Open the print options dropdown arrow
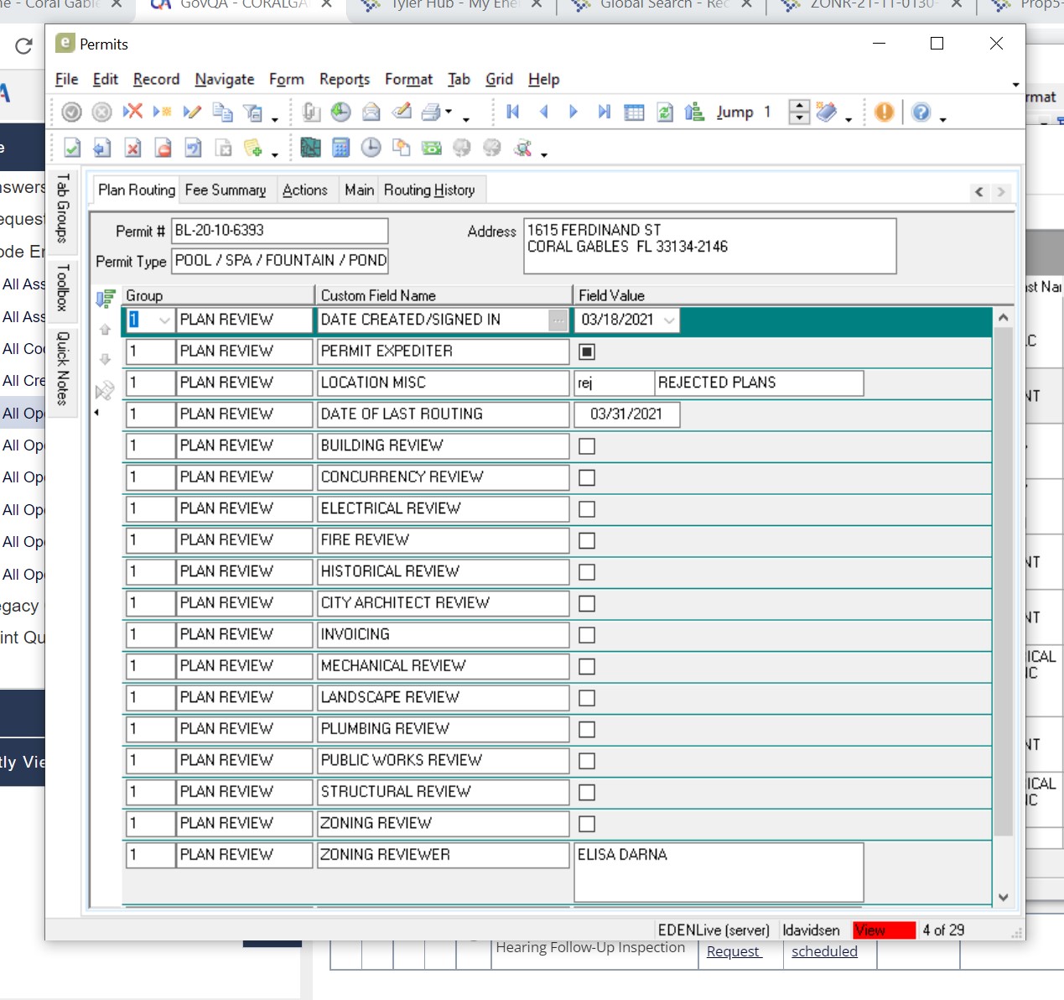Viewport: 1064px width, 1000px height. pyautogui.click(x=449, y=112)
